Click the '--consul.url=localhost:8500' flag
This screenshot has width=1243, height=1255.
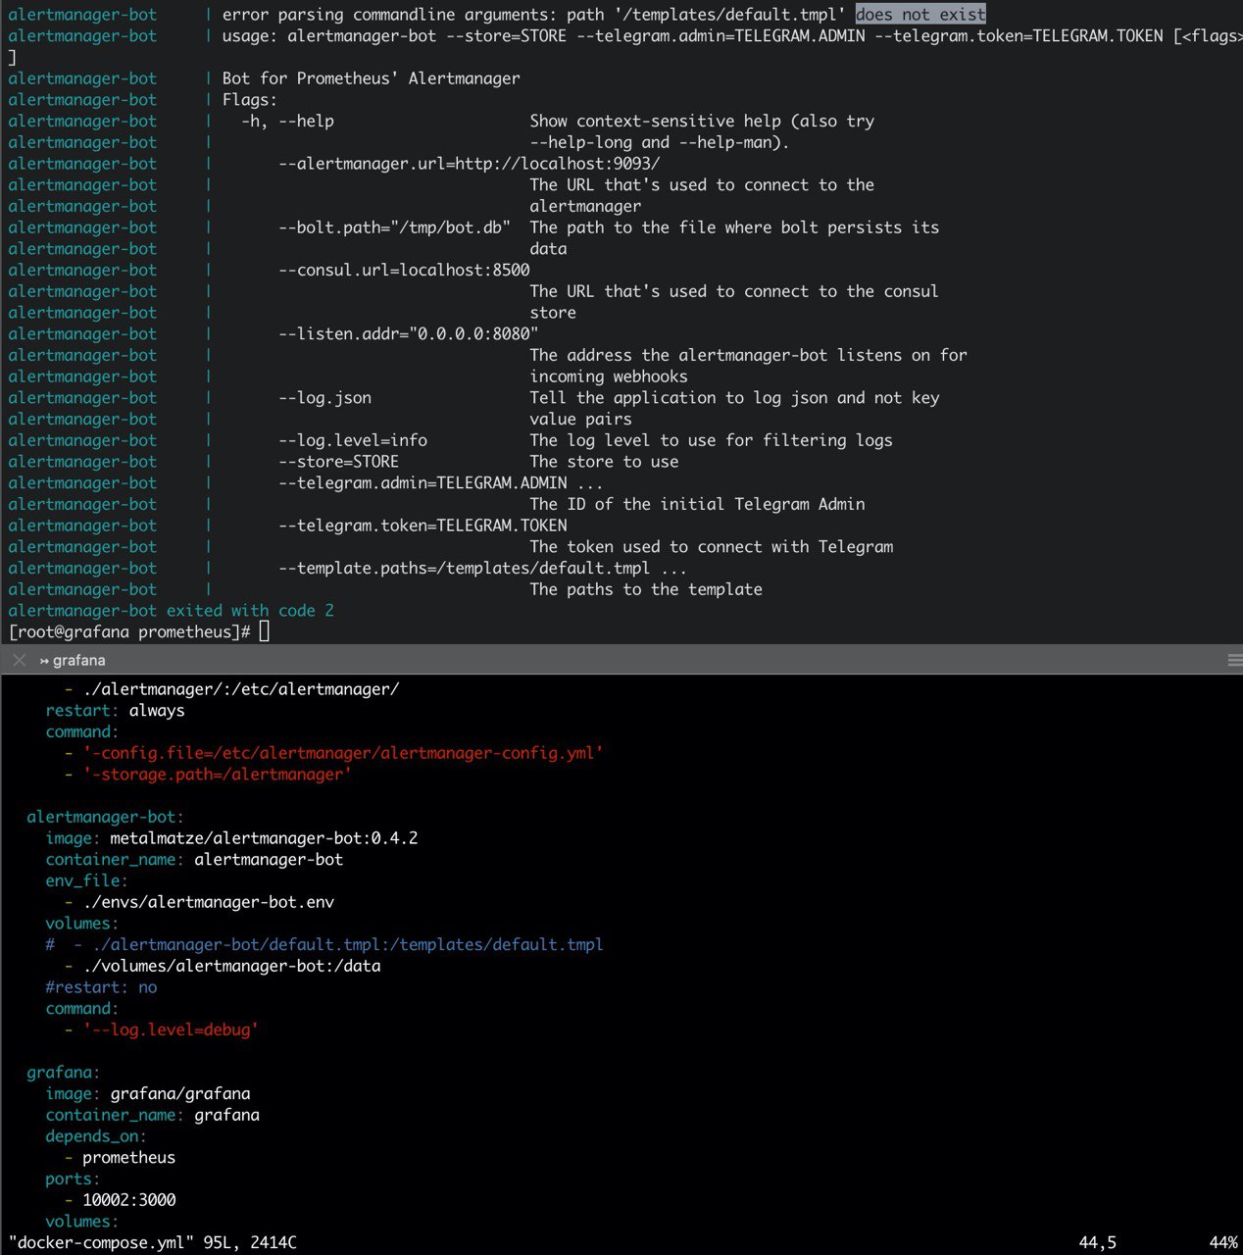(x=404, y=270)
